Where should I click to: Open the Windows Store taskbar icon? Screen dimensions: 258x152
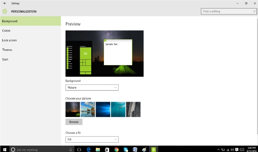(x=107, y=150)
